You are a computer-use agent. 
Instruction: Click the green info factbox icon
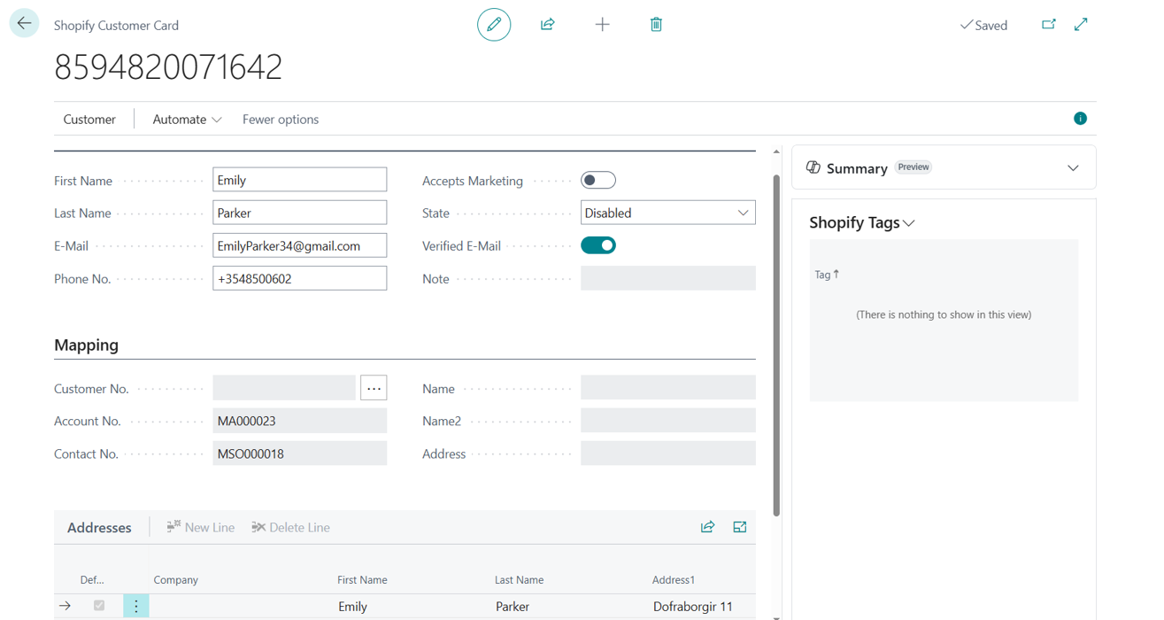pyautogui.click(x=1080, y=119)
